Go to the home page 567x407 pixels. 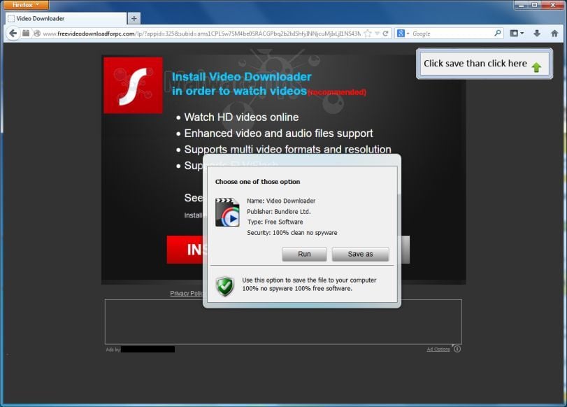(x=554, y=34)
